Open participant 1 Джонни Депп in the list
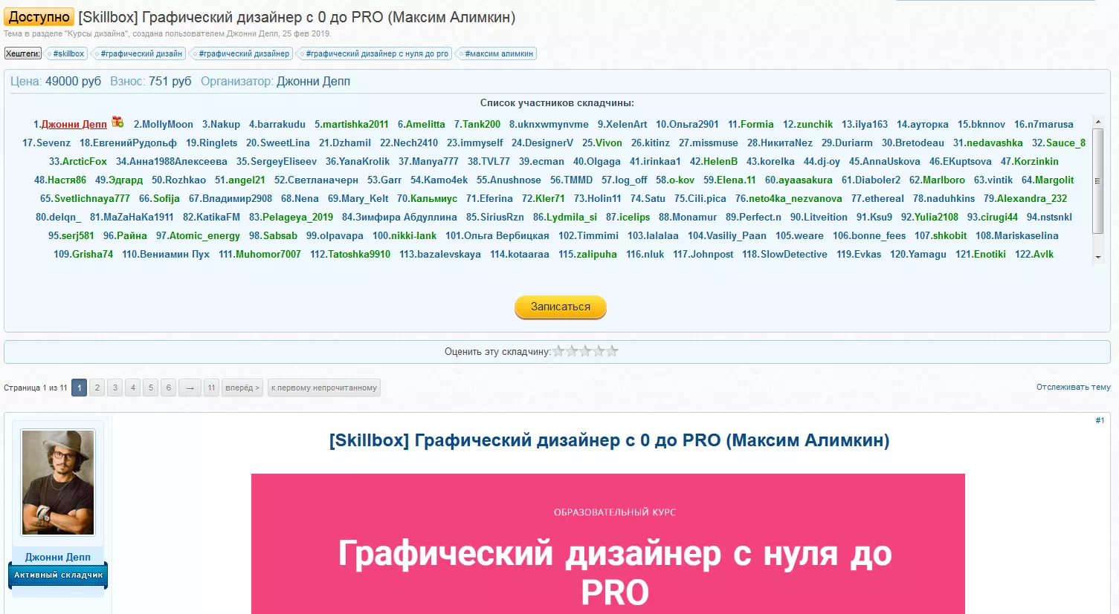Screen dimensions: 1119x614 pos(74,124)
